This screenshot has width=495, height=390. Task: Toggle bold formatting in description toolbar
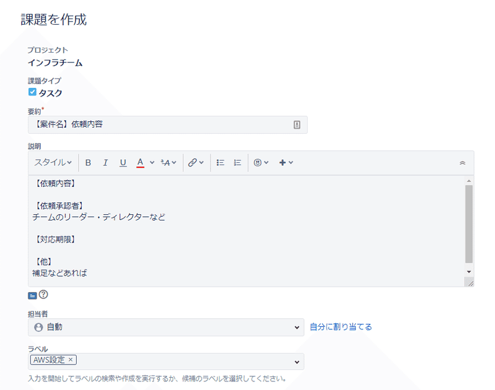pos(88,163)
